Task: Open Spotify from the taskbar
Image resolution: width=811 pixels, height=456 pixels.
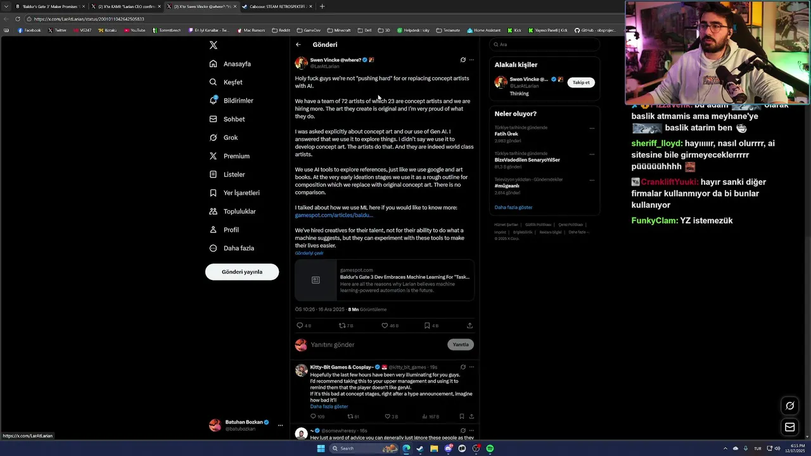Action: click(x=490, y=448)
